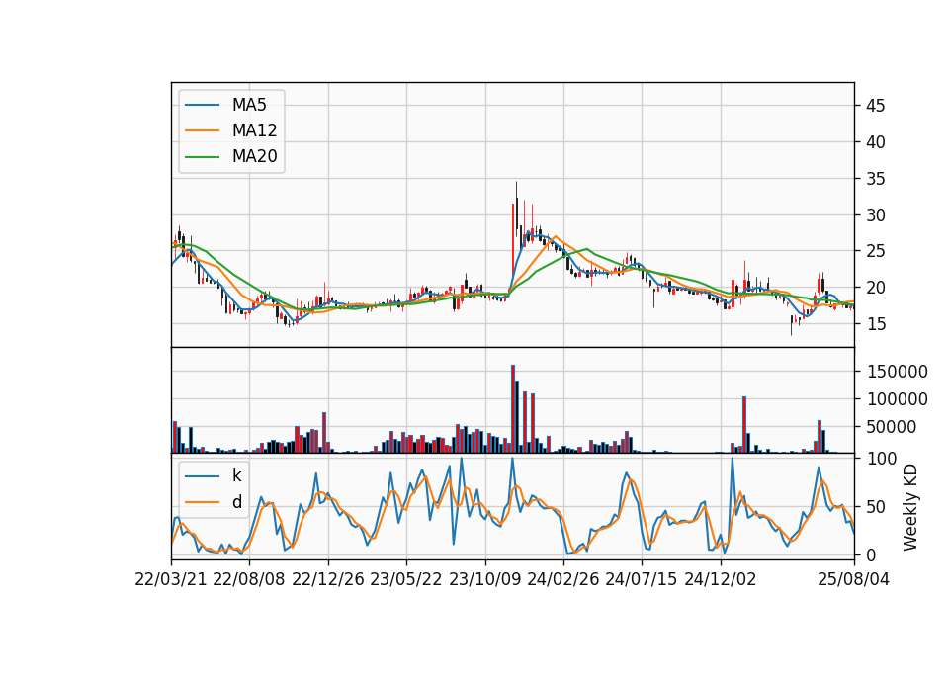Click the green MA20 legend line sample
This screenshot has height=682, width=949.
point(202,157)
